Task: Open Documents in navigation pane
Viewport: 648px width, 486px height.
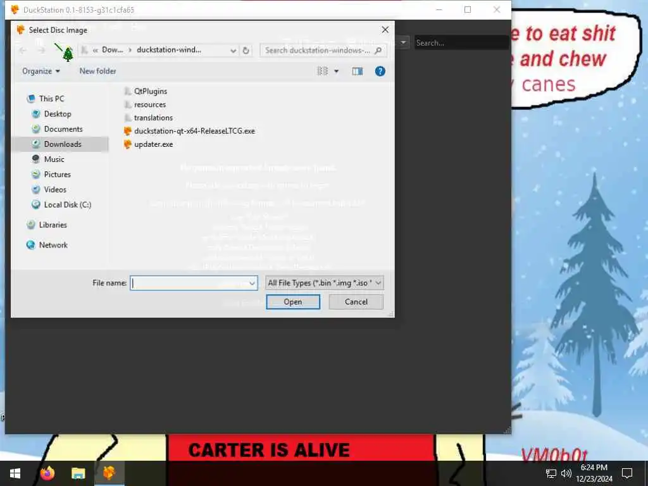Action: coord(63,129)
